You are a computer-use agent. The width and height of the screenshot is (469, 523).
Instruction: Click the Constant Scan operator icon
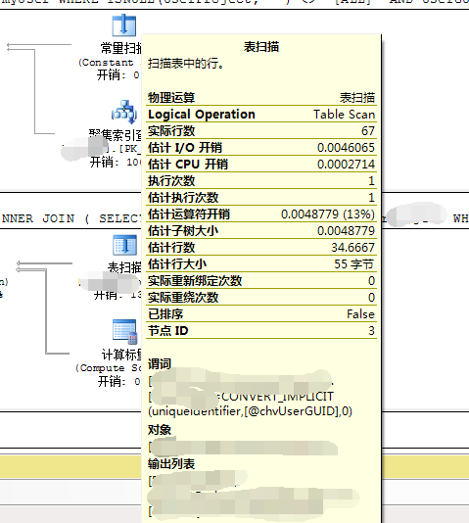click(x=124, y=25)
